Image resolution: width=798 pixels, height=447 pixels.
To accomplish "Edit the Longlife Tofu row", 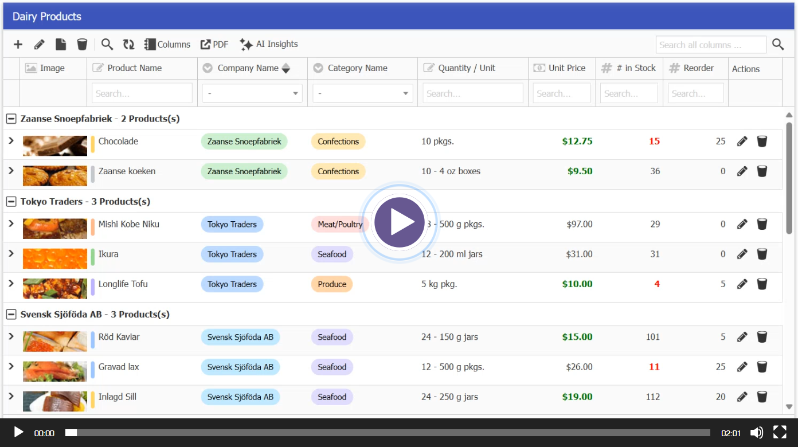I will pos(742,284).
